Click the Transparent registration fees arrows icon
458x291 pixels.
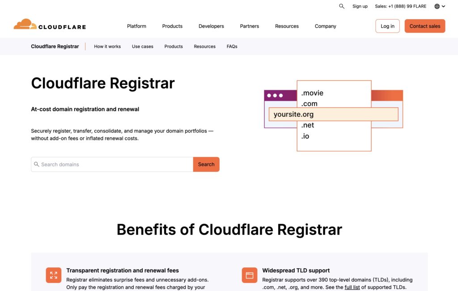(x=53, y=275)
